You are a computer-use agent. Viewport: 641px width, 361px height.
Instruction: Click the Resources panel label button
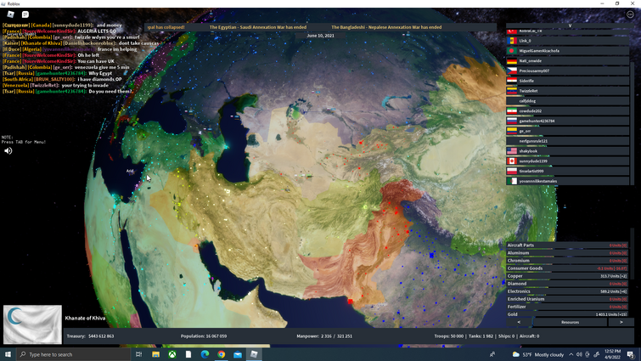(570, 322)
